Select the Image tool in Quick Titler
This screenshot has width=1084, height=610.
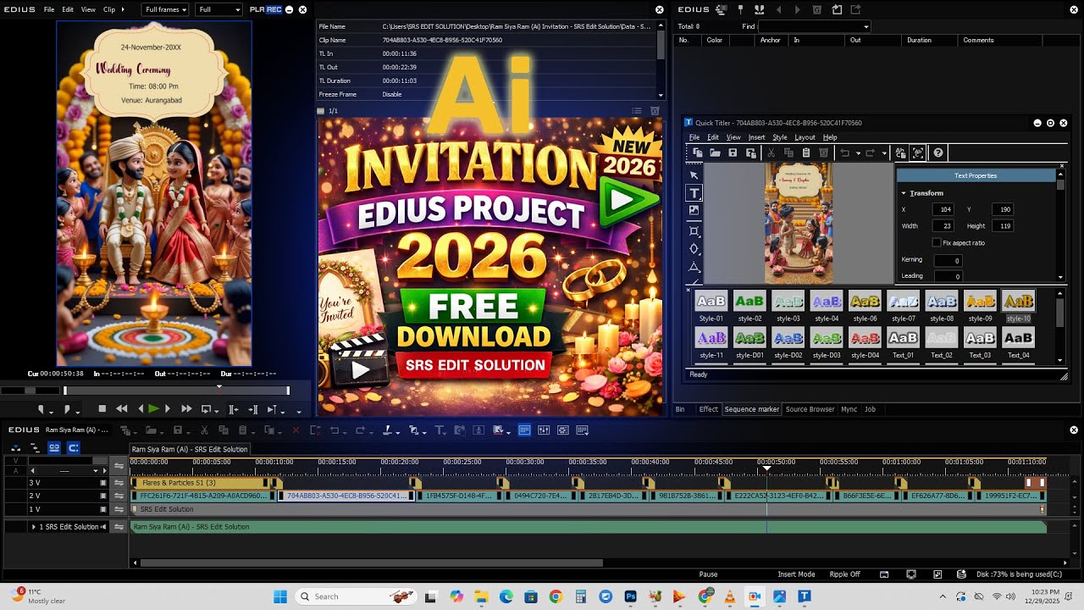[x=694, y=210]
